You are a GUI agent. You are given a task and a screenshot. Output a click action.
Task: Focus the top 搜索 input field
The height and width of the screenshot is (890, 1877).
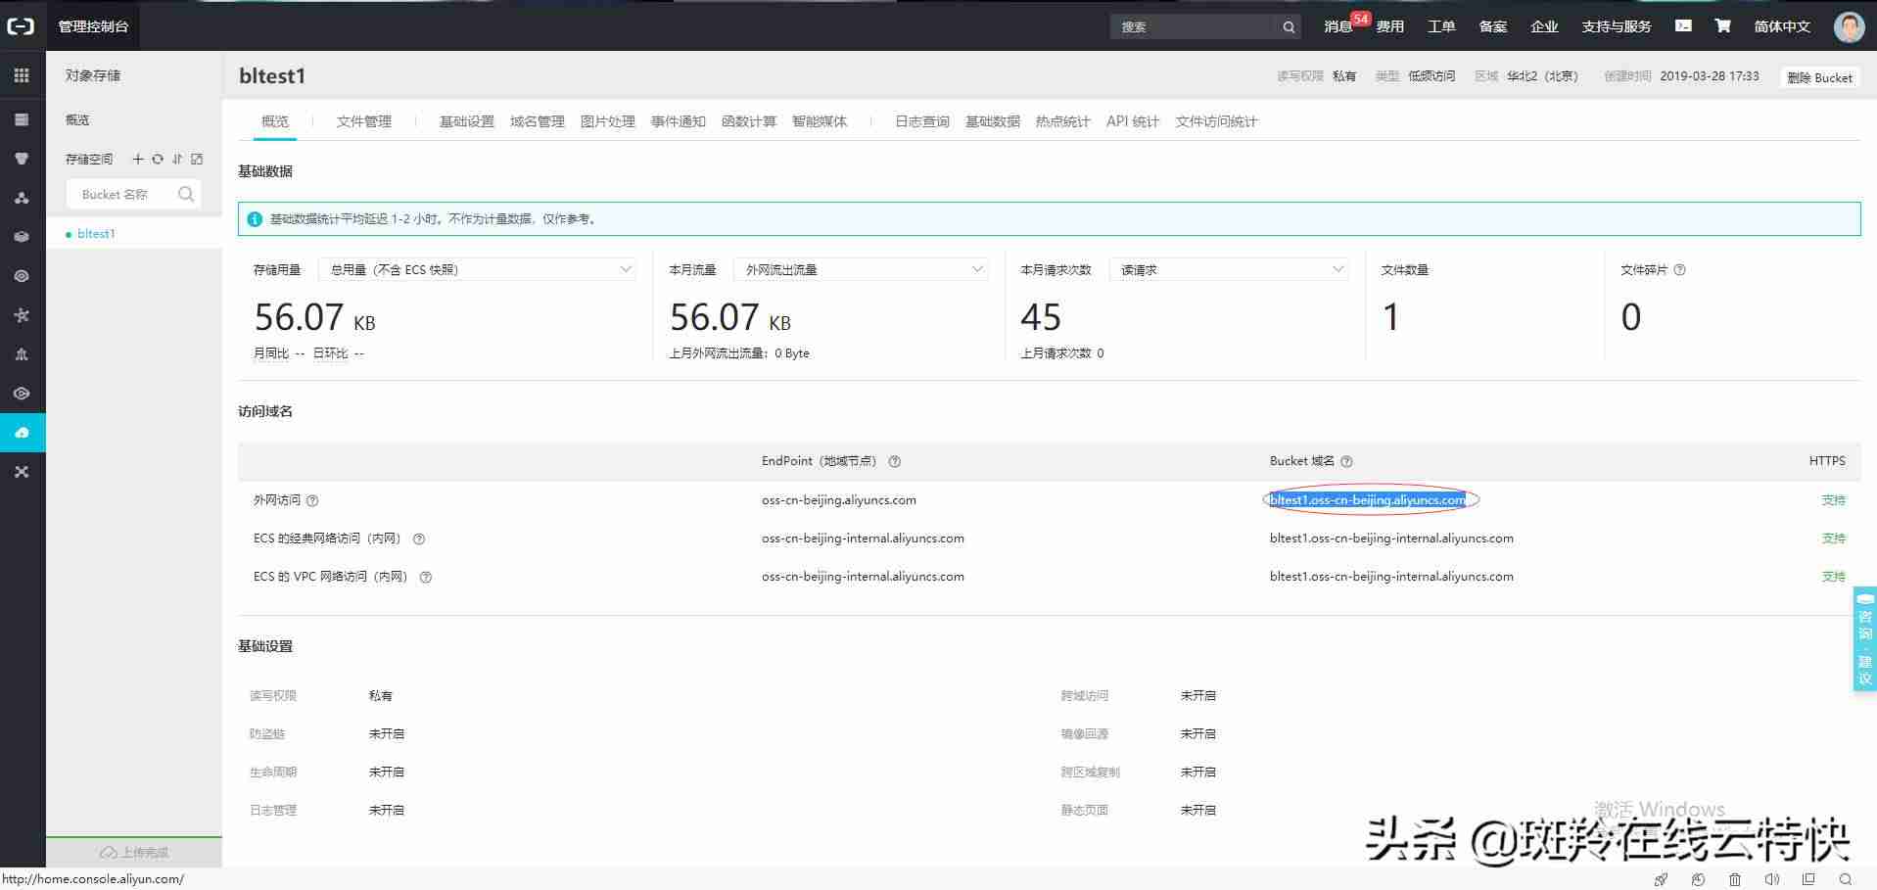pyautogui.click(x=1193, y=26)
